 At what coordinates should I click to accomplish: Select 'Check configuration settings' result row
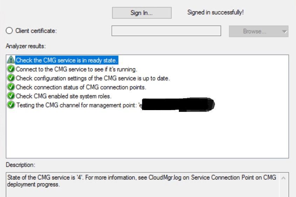93,78
